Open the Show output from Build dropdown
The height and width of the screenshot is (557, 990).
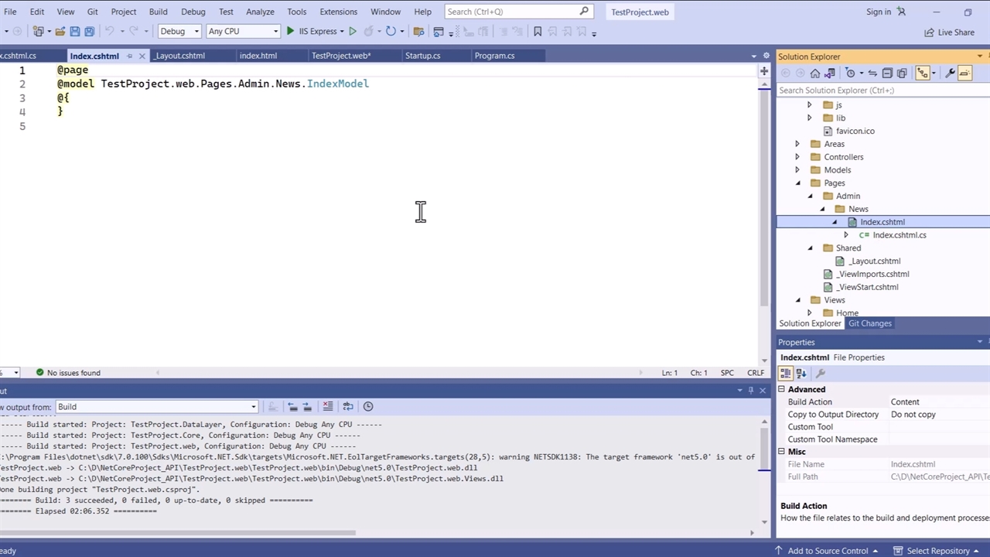pyautogui.click(x=156, y=407)
